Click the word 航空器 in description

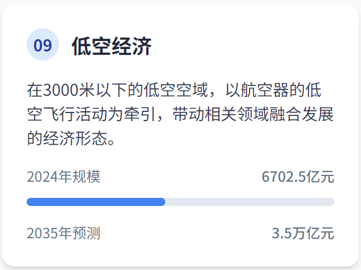265,89
